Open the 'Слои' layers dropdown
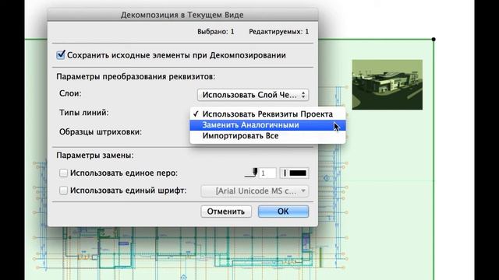Image resolution: width=499 pixels, height=280 pixels. (253, 95)
